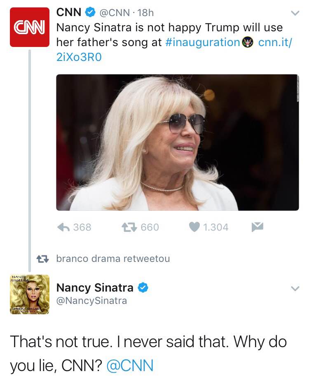The image size is (309, 383).
Task: Click the @CNN mention in Nancy's reply
Action: coord(130,365)
